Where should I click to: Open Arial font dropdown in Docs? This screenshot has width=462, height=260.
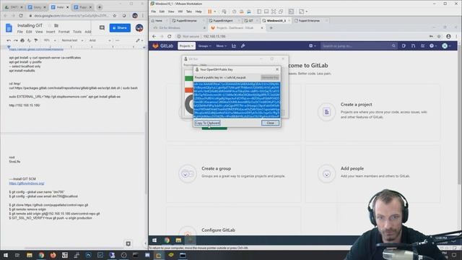click(x=100, y=40)
